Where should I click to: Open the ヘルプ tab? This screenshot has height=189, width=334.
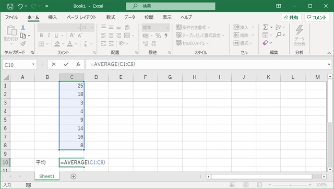186,17
